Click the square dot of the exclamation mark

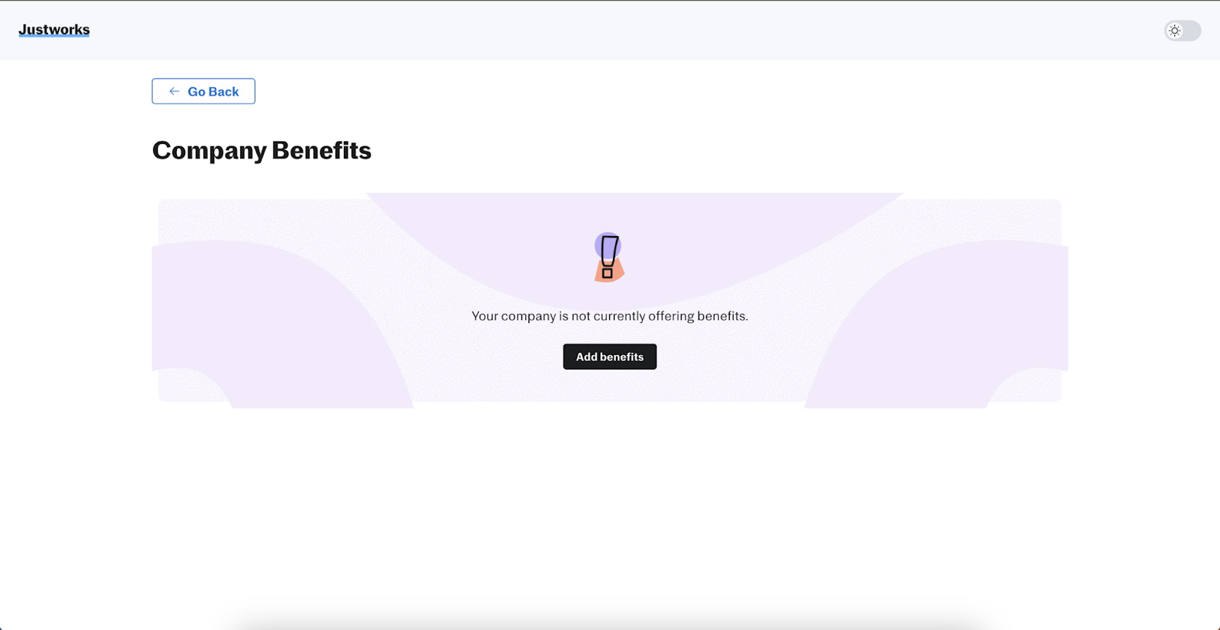tap(608, 273)
